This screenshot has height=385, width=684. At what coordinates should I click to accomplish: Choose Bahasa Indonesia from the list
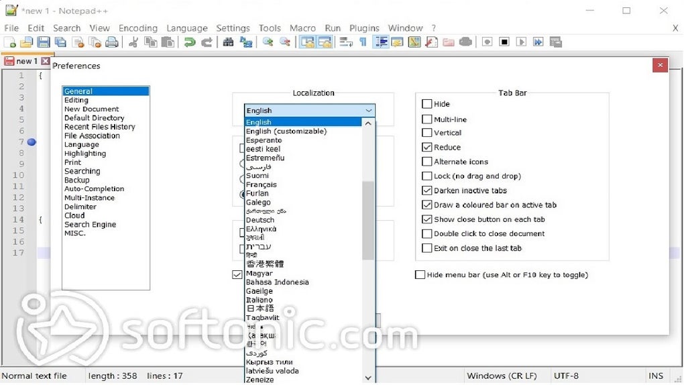(303, 282)
